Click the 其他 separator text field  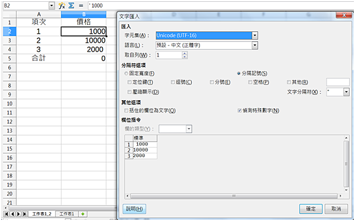point(338,82)
